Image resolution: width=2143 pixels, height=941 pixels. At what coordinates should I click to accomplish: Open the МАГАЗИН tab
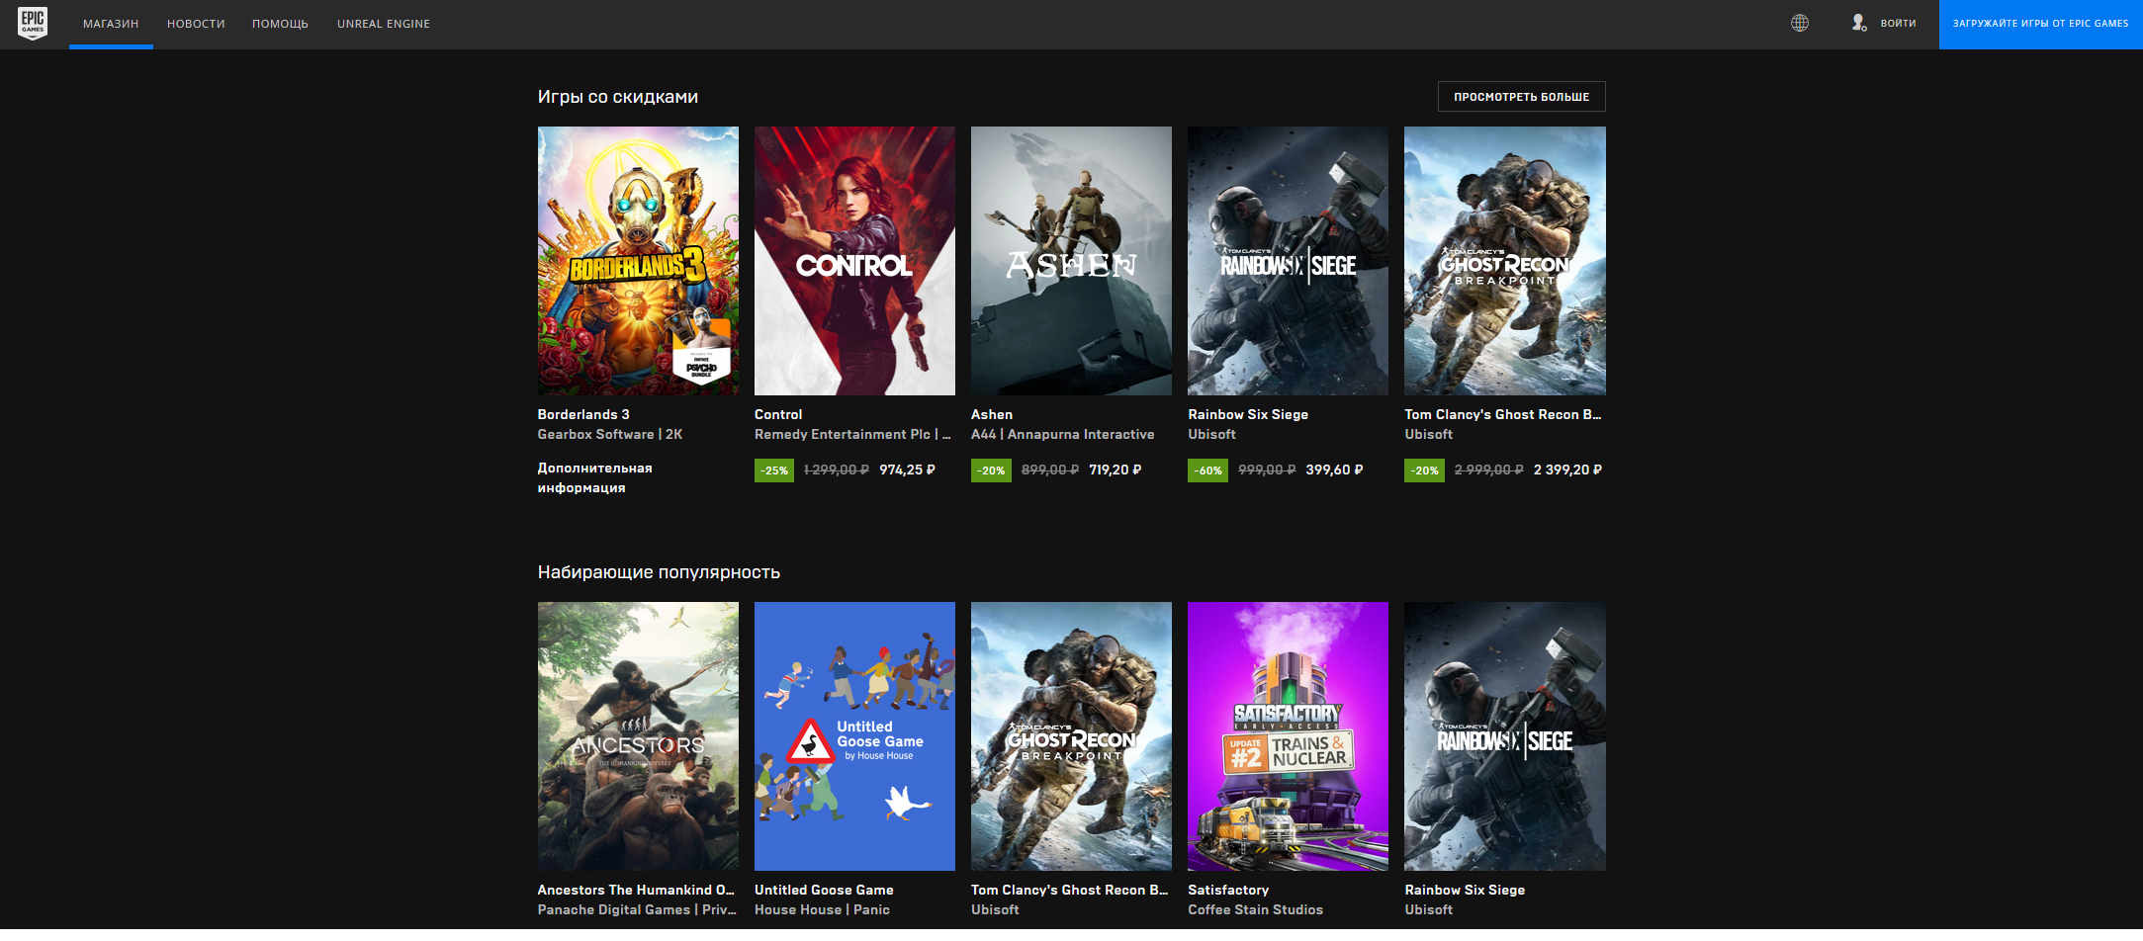click(111, 24)
